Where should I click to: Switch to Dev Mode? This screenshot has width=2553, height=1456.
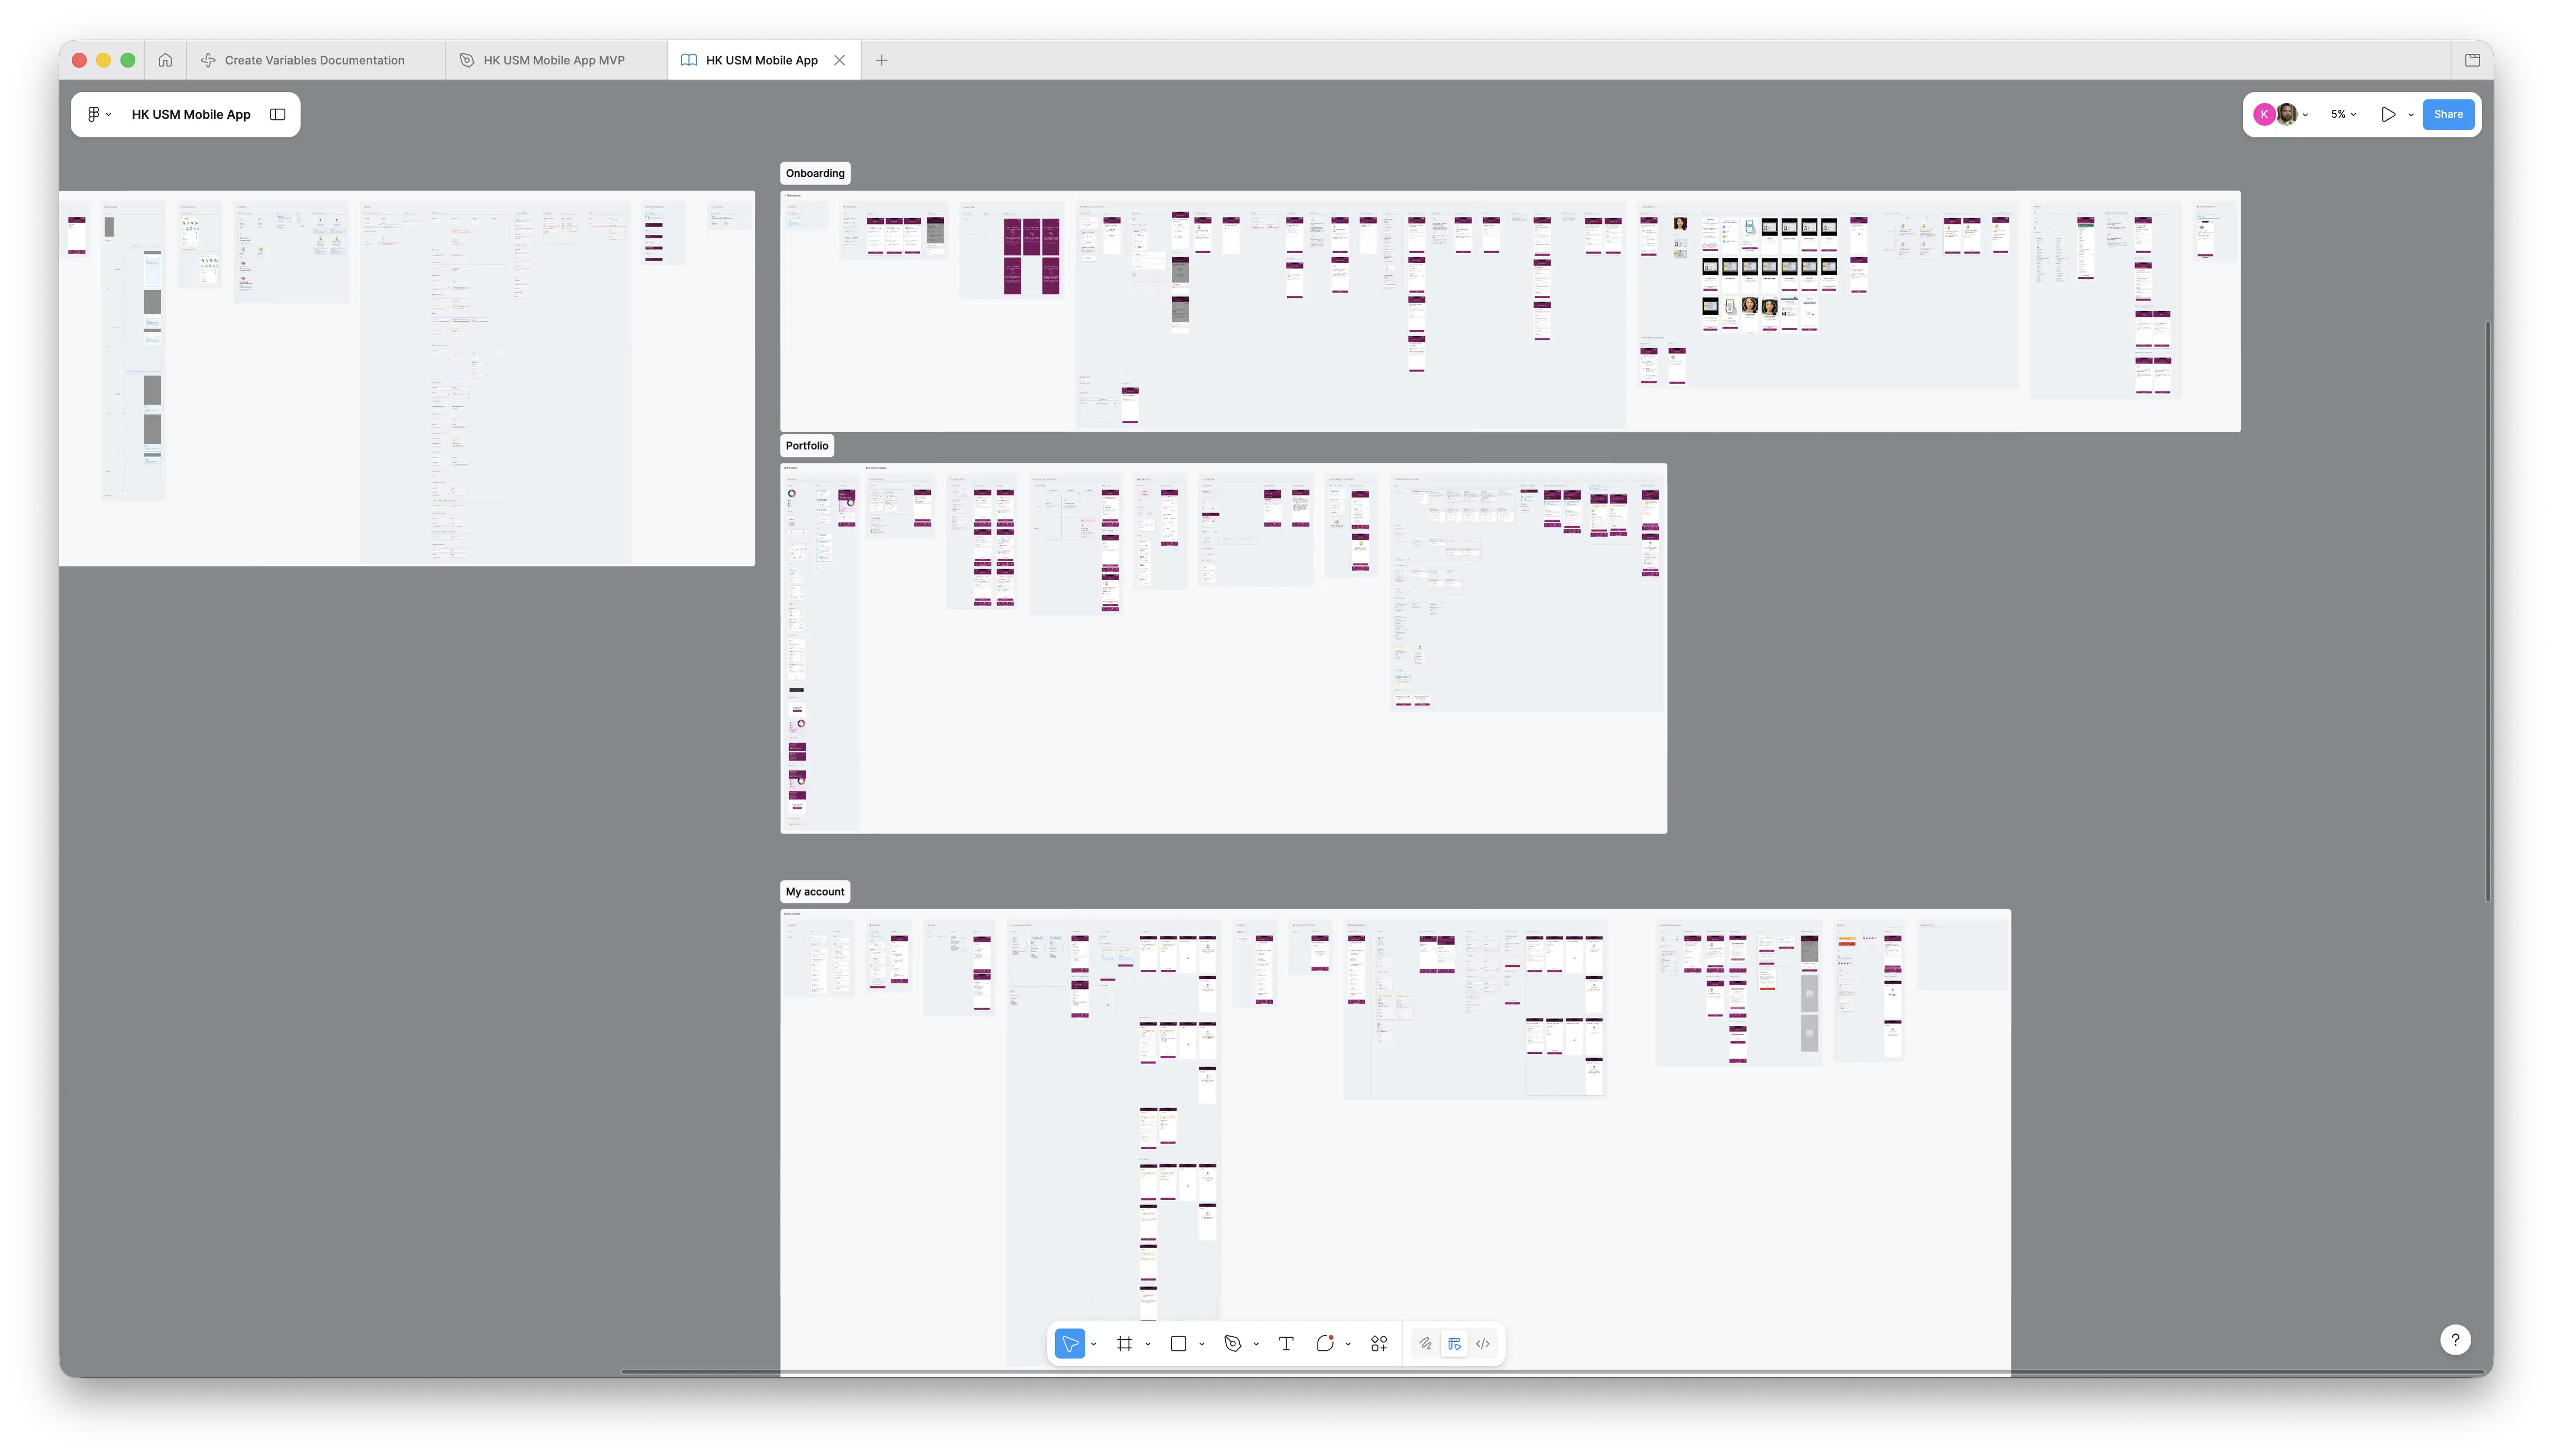(1483, 1344)
